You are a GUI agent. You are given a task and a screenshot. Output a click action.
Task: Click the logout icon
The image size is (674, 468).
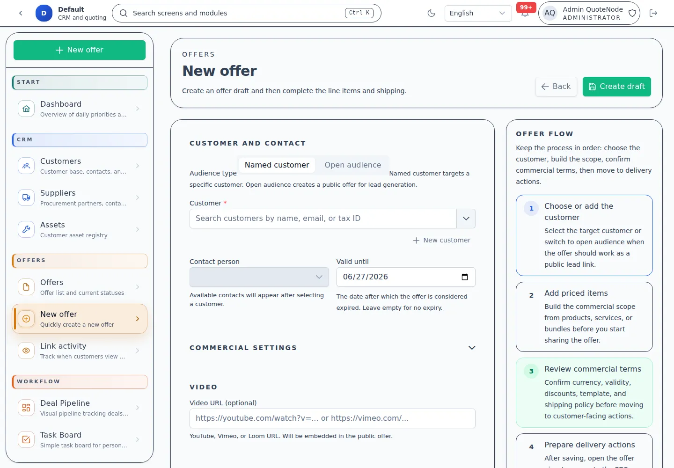pyautogui.click(x=653, y=13)
